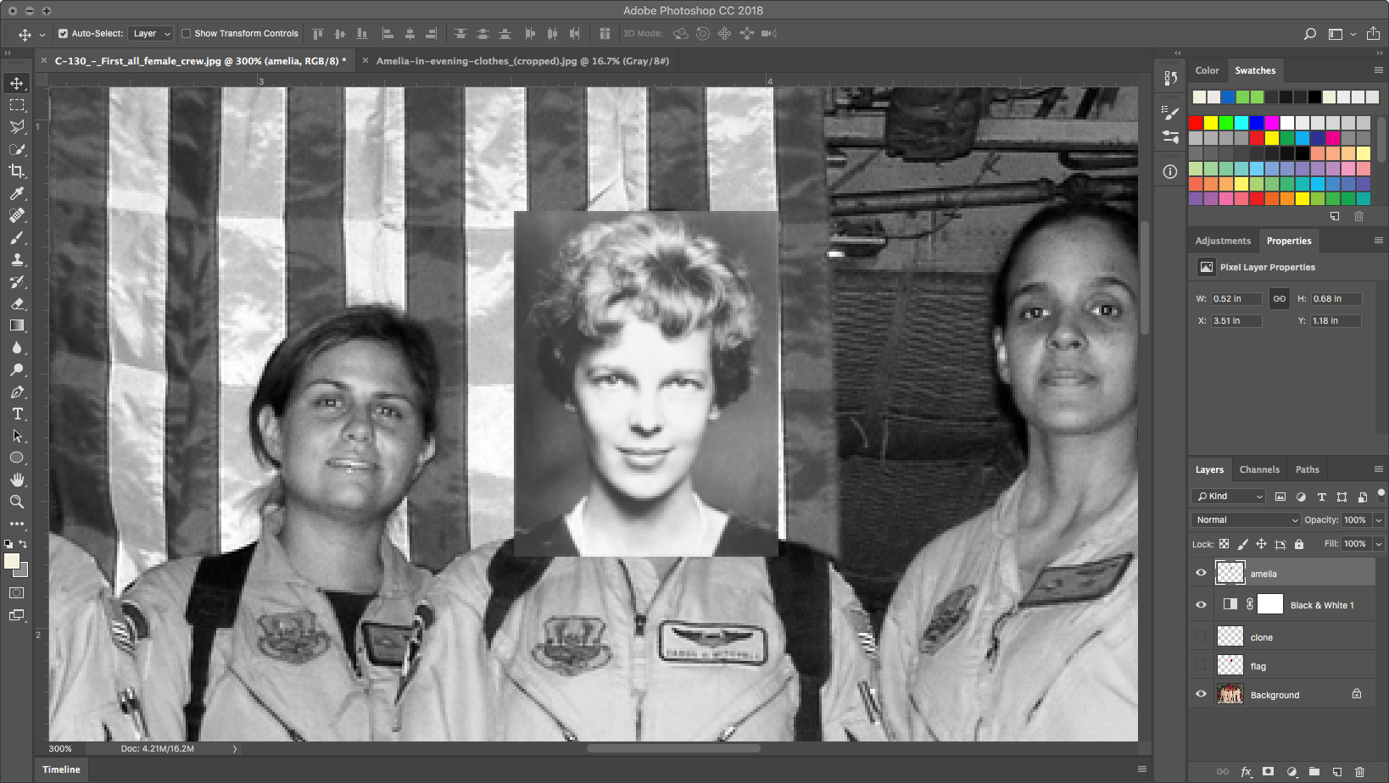Image resolution: width=1389 pixels, height=783 pixels.
Task: Click the Delete layer trash icon
Action: tap(1360, 772)
